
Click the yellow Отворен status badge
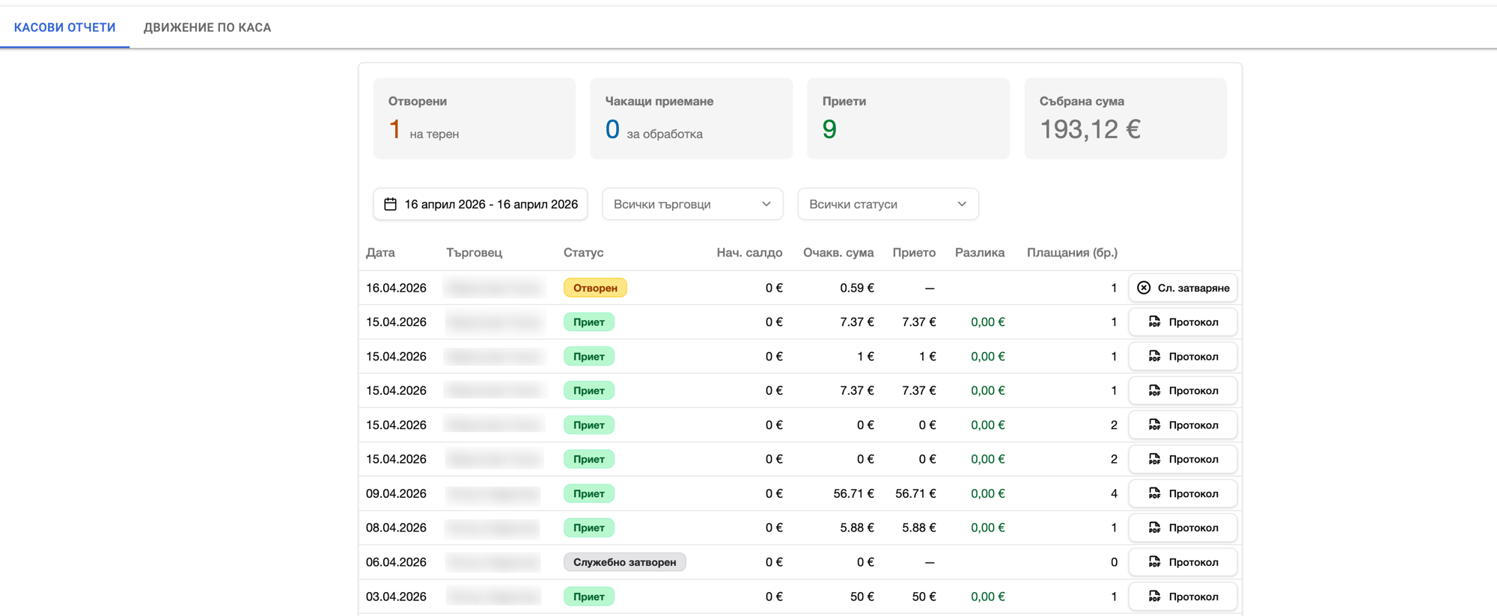[595, 288]
